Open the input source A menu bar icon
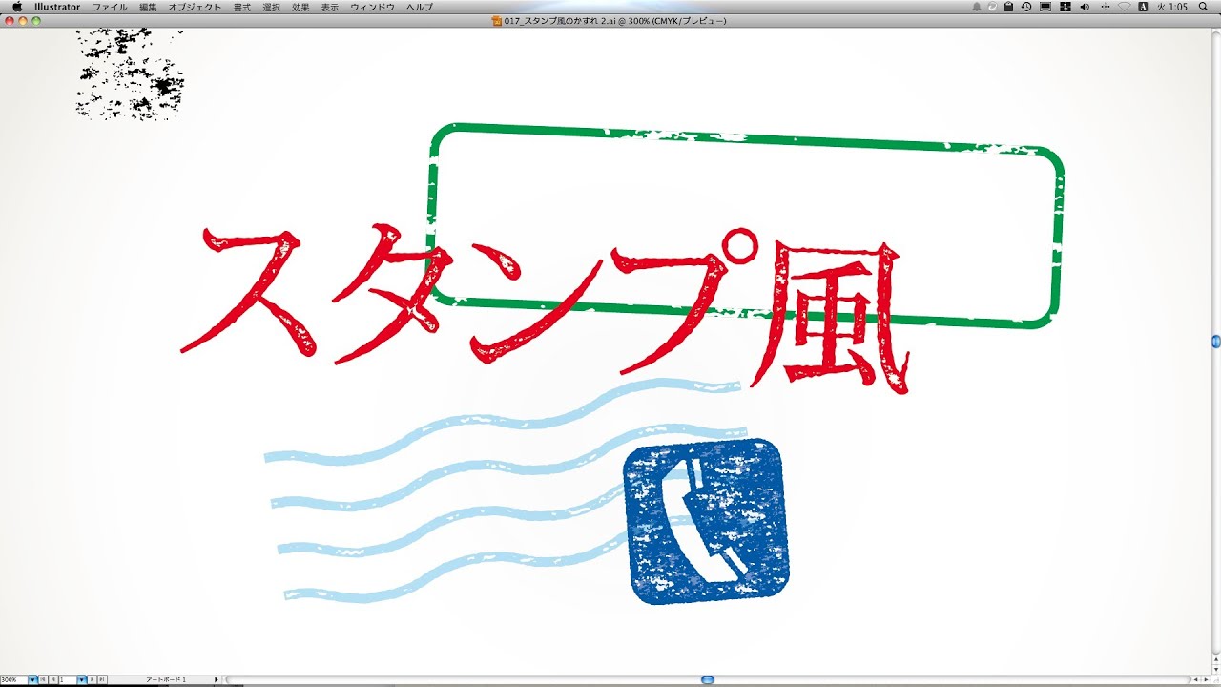The width and height of the screenshot is (1221, 687). (1143, 7)
